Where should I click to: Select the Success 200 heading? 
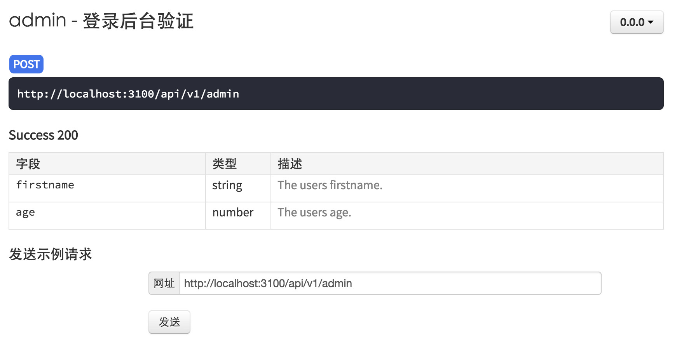tap(44, 135)
